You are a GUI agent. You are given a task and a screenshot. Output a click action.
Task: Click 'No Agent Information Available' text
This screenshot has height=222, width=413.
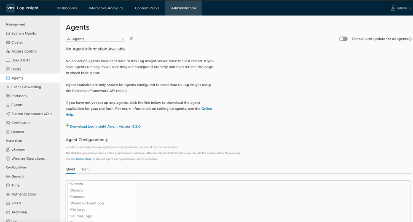click(x=95, y=49)
